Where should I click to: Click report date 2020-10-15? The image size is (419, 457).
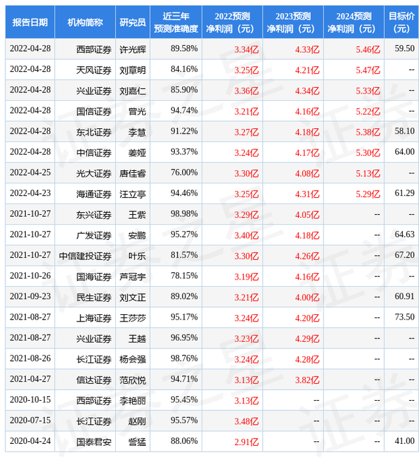click(x=30, y=400)
